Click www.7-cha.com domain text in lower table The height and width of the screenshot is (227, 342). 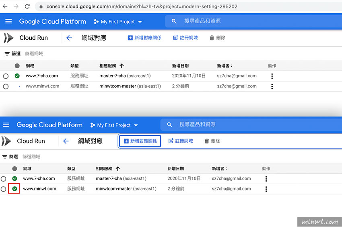[39, 178]
